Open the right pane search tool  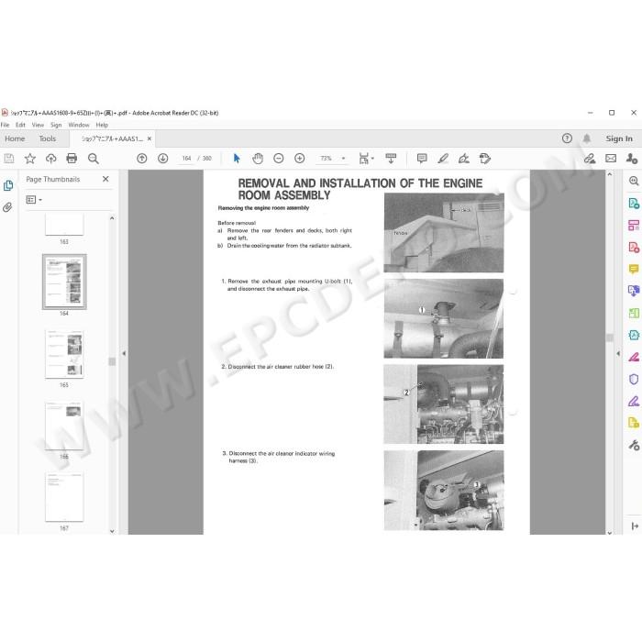click(x=634, y=181)
